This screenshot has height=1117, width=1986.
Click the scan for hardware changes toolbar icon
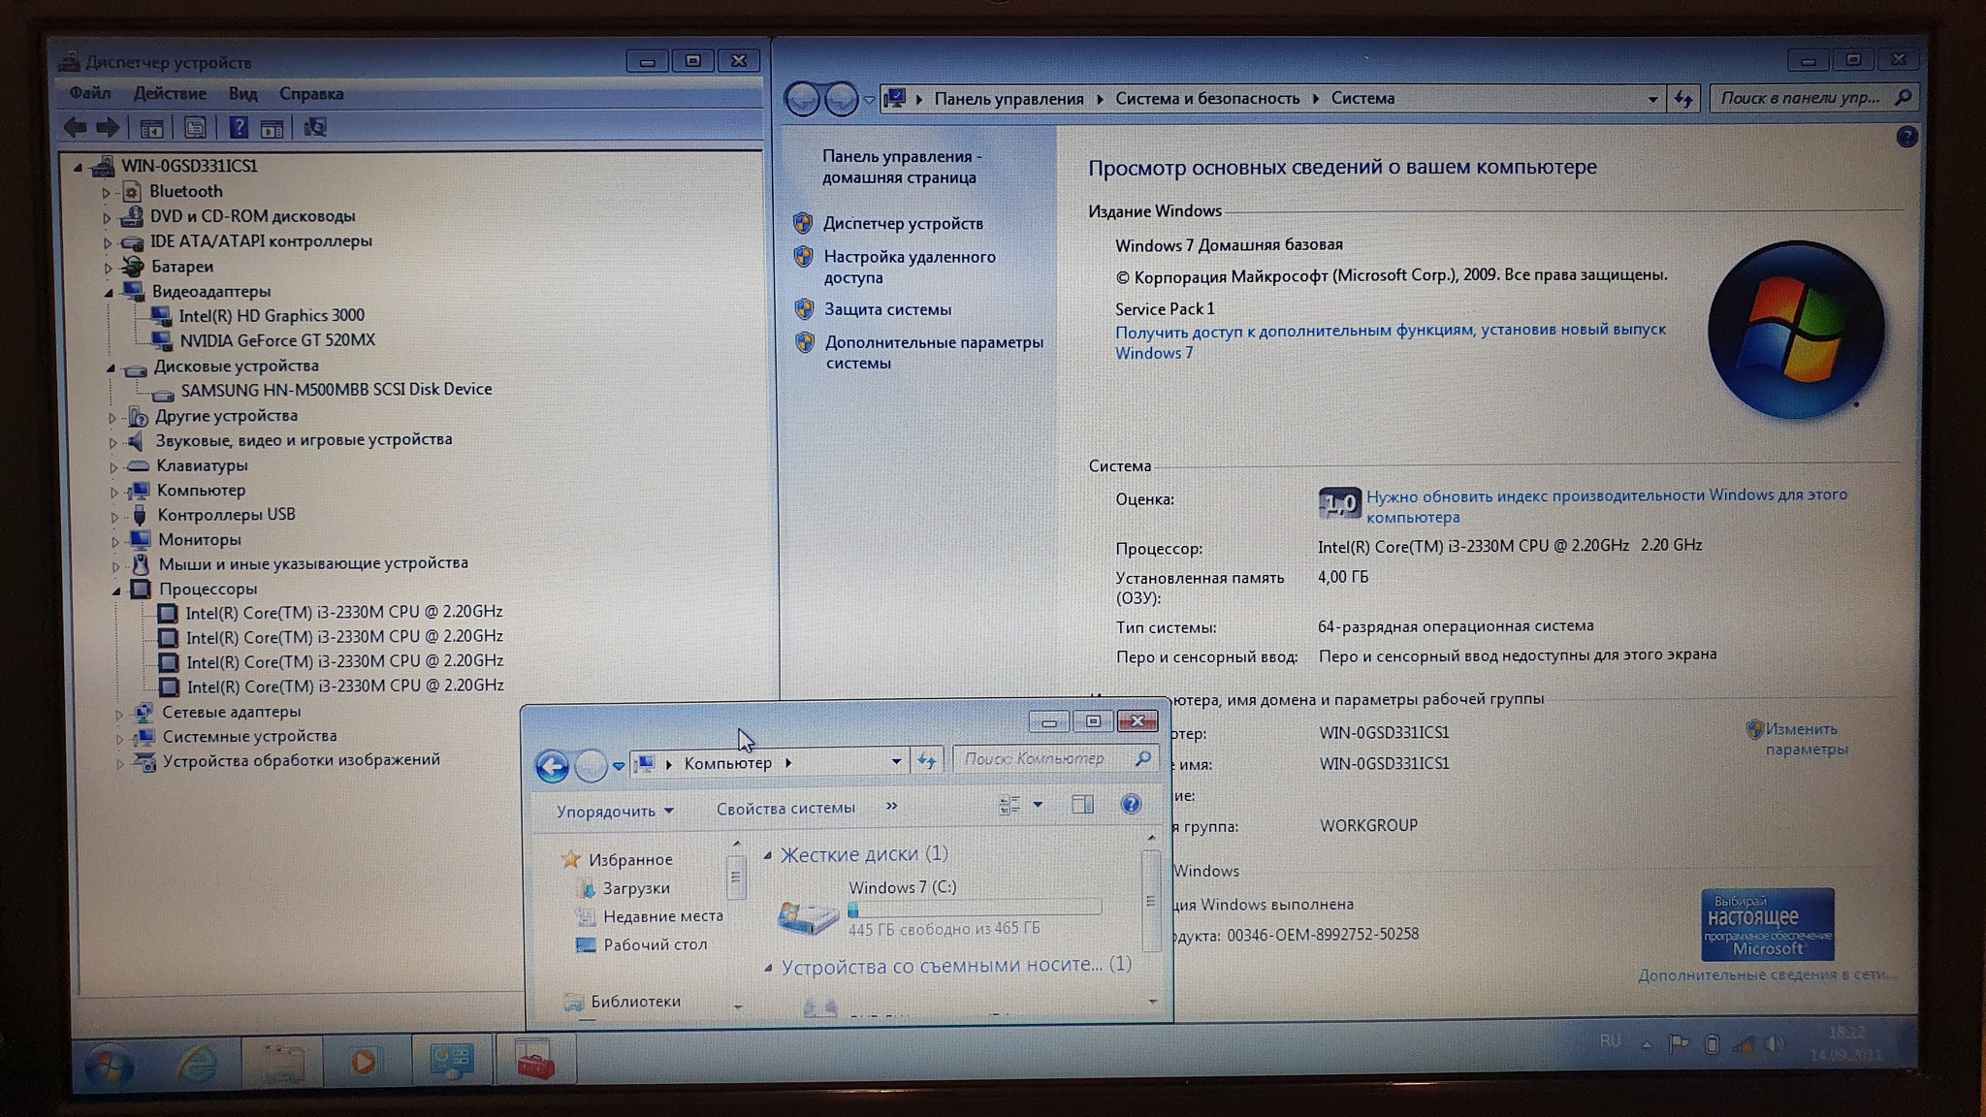315,128
